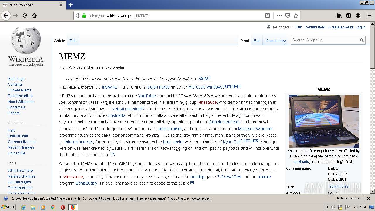Click Refresh Firefox… notification button
The image size is (375, 211).
coord(350,198)
